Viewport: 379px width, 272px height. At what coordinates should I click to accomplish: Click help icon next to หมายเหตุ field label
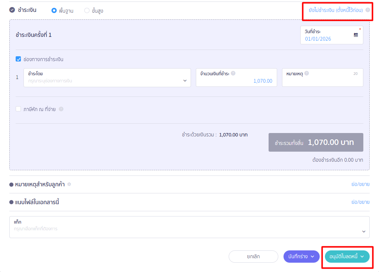tap(307, 73)
